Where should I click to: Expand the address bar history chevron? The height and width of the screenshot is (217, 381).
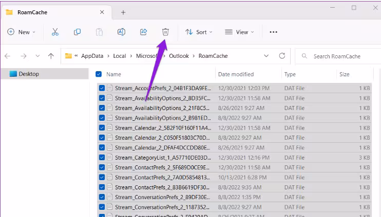[x=266, y=56]
